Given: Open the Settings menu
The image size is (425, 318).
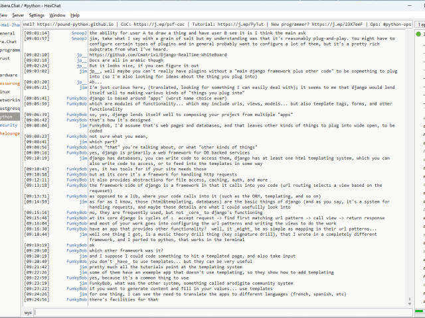Looking at the screenshot, I should coord(37,15).
